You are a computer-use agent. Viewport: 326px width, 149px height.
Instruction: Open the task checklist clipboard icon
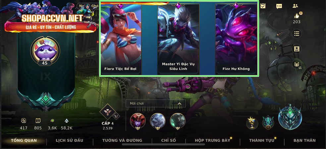pos(263,6)
